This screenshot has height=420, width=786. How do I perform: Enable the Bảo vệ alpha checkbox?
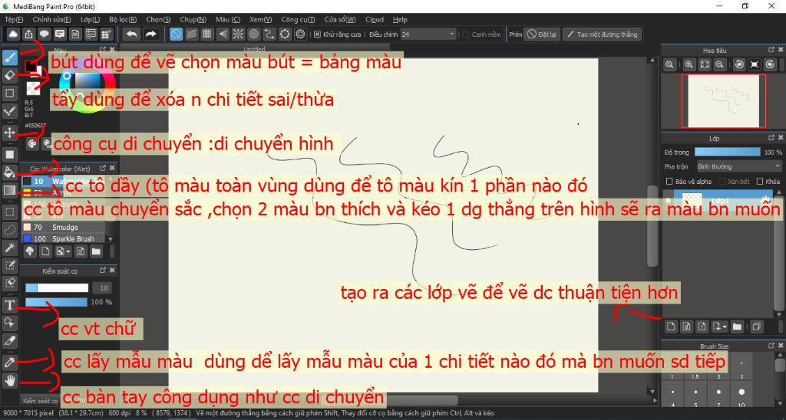coord(669,181)
